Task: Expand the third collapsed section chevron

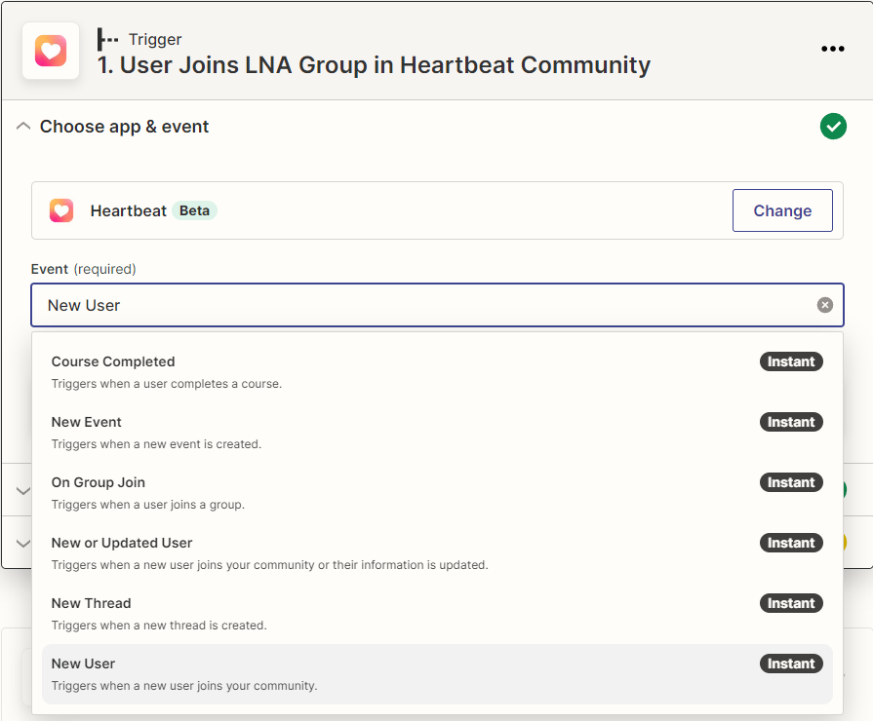Action: [x=23, y=544]
